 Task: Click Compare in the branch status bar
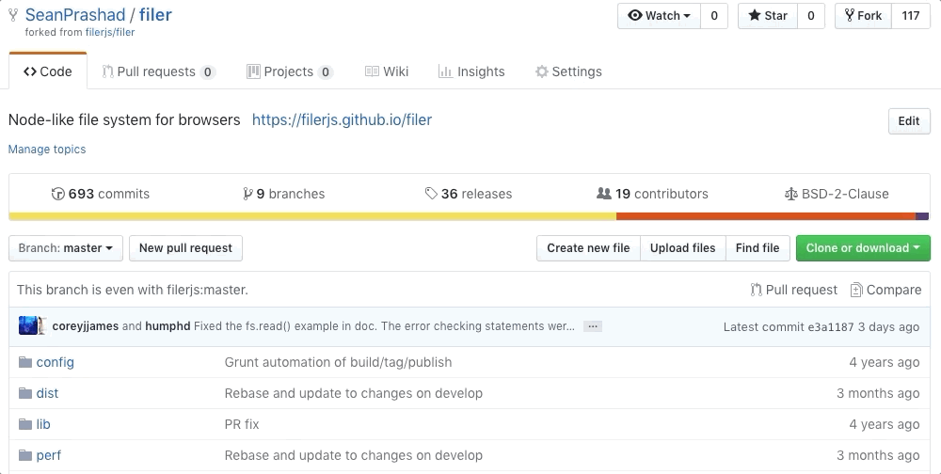(x=885, y=290)
